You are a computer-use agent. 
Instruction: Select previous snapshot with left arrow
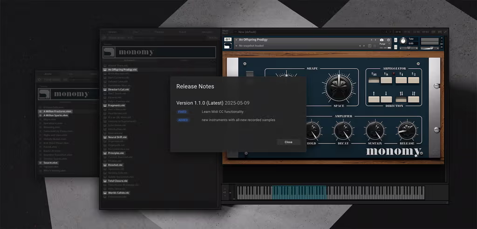[360, 46]
